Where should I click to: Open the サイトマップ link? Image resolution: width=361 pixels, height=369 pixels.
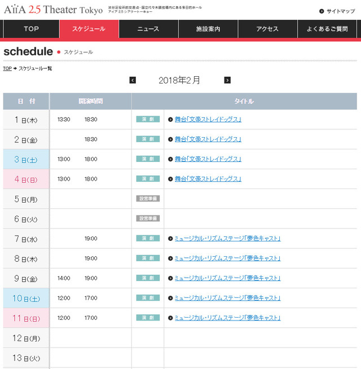tap(341, 11)
